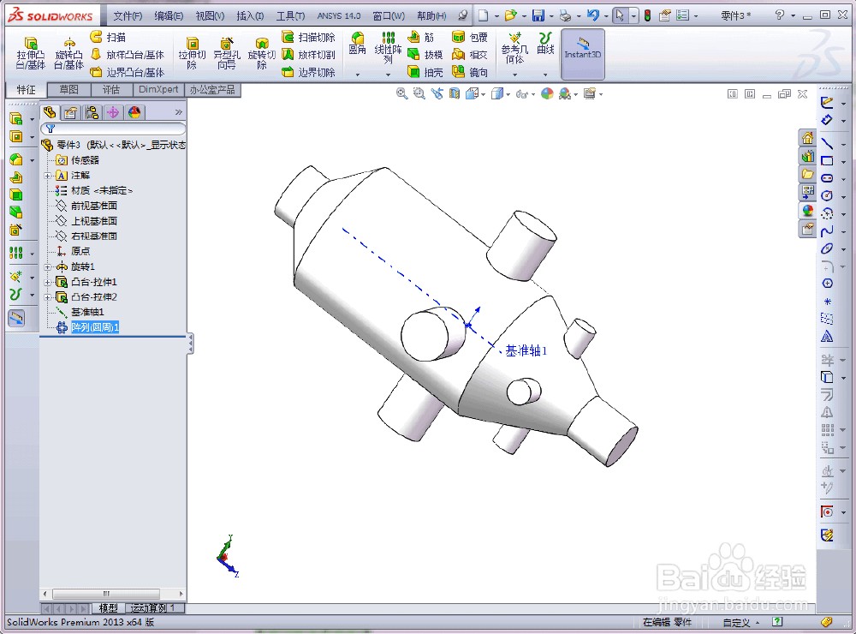Click the 放样切割 lofted cut tool
Viewport: 856px width, 634px height.
(308, 55)
